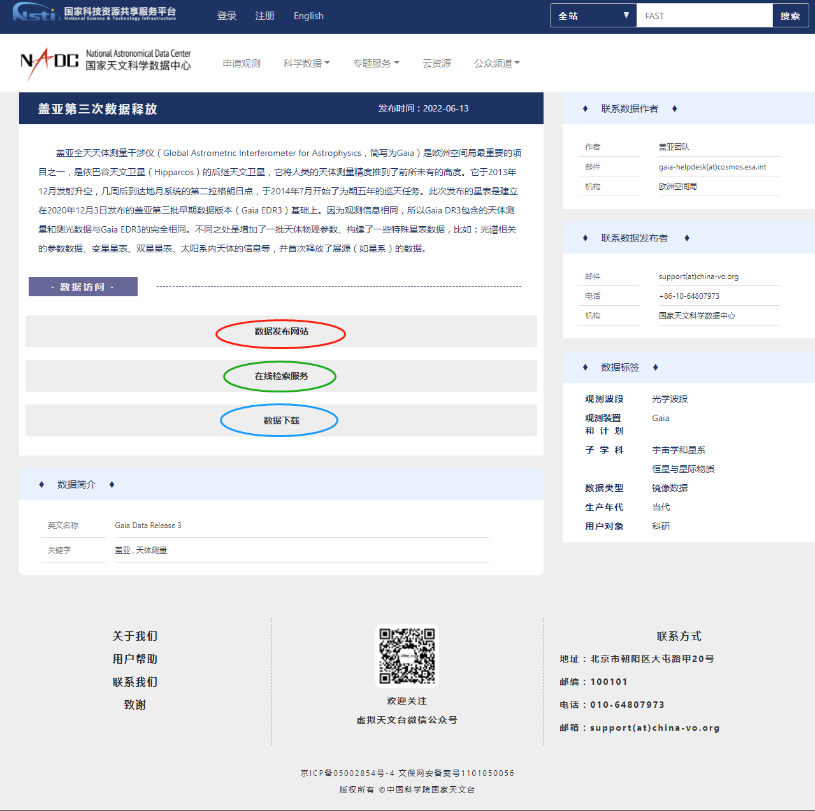Viewport: 815px width, 811px height.
Task: Open the 在线检索服务 link
Action: 281,376
